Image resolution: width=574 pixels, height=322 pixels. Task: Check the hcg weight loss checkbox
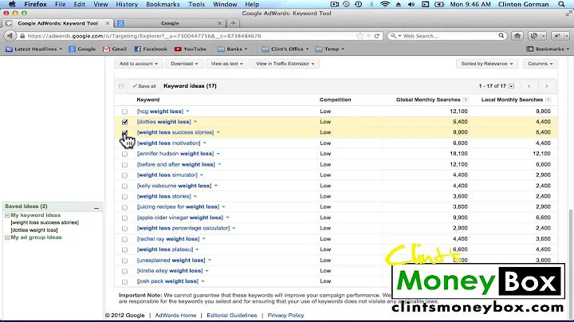coord(125,112)
